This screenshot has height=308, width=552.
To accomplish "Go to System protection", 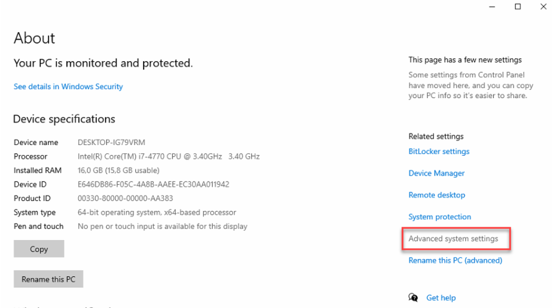I will click(440, 217).
